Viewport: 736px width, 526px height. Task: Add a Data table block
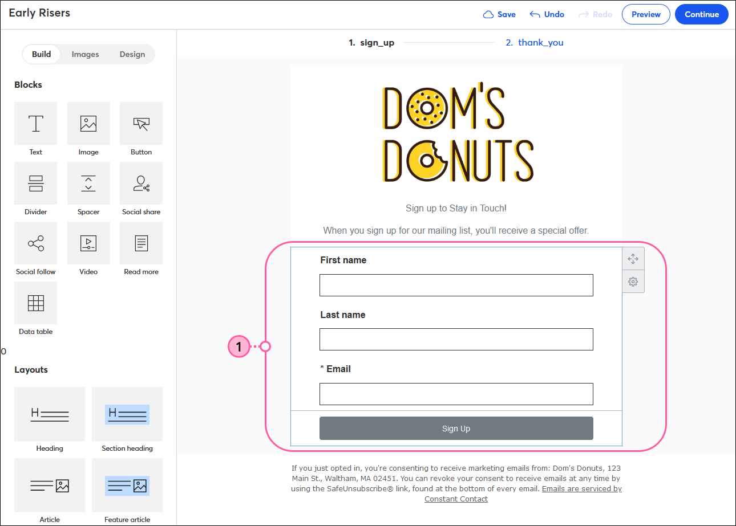pyautogui.click(x=35, y=303)
